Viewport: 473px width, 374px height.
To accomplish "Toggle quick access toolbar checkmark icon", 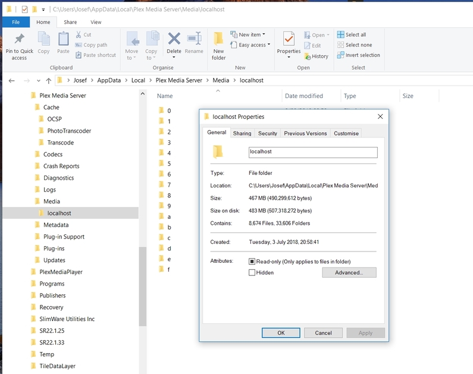I will (x=24, y=10).
